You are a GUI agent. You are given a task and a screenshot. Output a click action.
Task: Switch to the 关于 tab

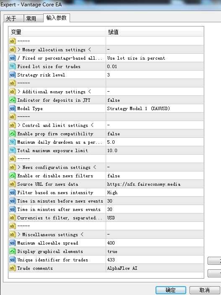[x=14, y=18]
